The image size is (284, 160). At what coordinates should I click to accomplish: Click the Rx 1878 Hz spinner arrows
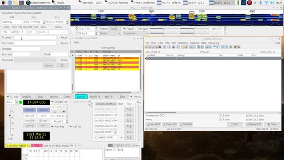pos(67,116)
